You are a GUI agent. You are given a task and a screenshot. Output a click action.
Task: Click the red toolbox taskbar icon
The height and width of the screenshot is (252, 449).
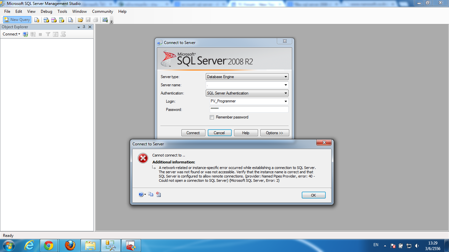click(131, 245)
